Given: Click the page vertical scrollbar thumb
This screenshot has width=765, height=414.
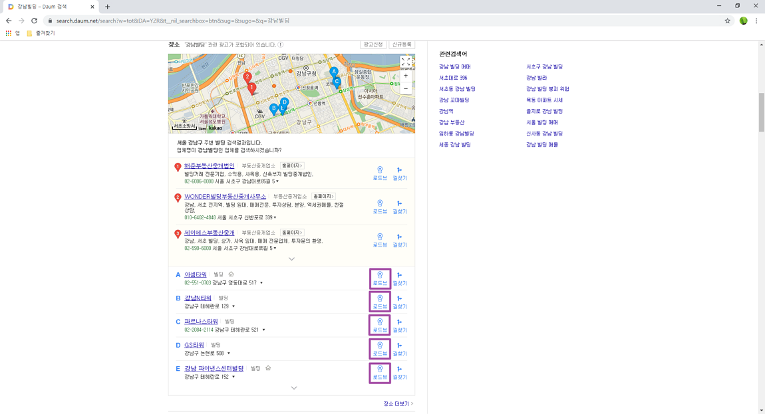Looking at the screenshot, I should click(761, 112).
